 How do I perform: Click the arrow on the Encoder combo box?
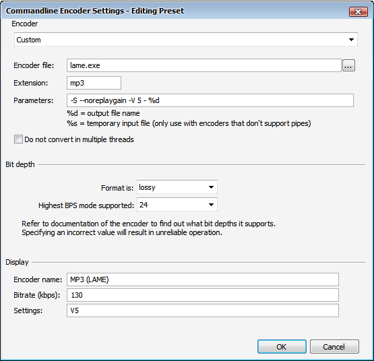[x=351, y=40]
